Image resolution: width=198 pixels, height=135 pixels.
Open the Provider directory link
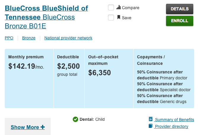(172, 126)
